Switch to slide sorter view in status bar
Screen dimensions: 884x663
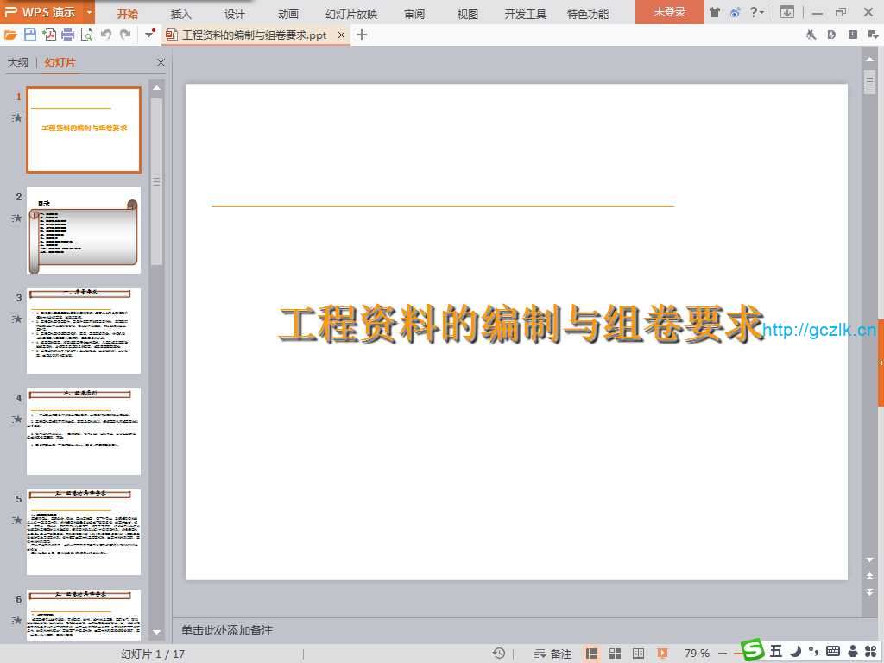(616, 654)
